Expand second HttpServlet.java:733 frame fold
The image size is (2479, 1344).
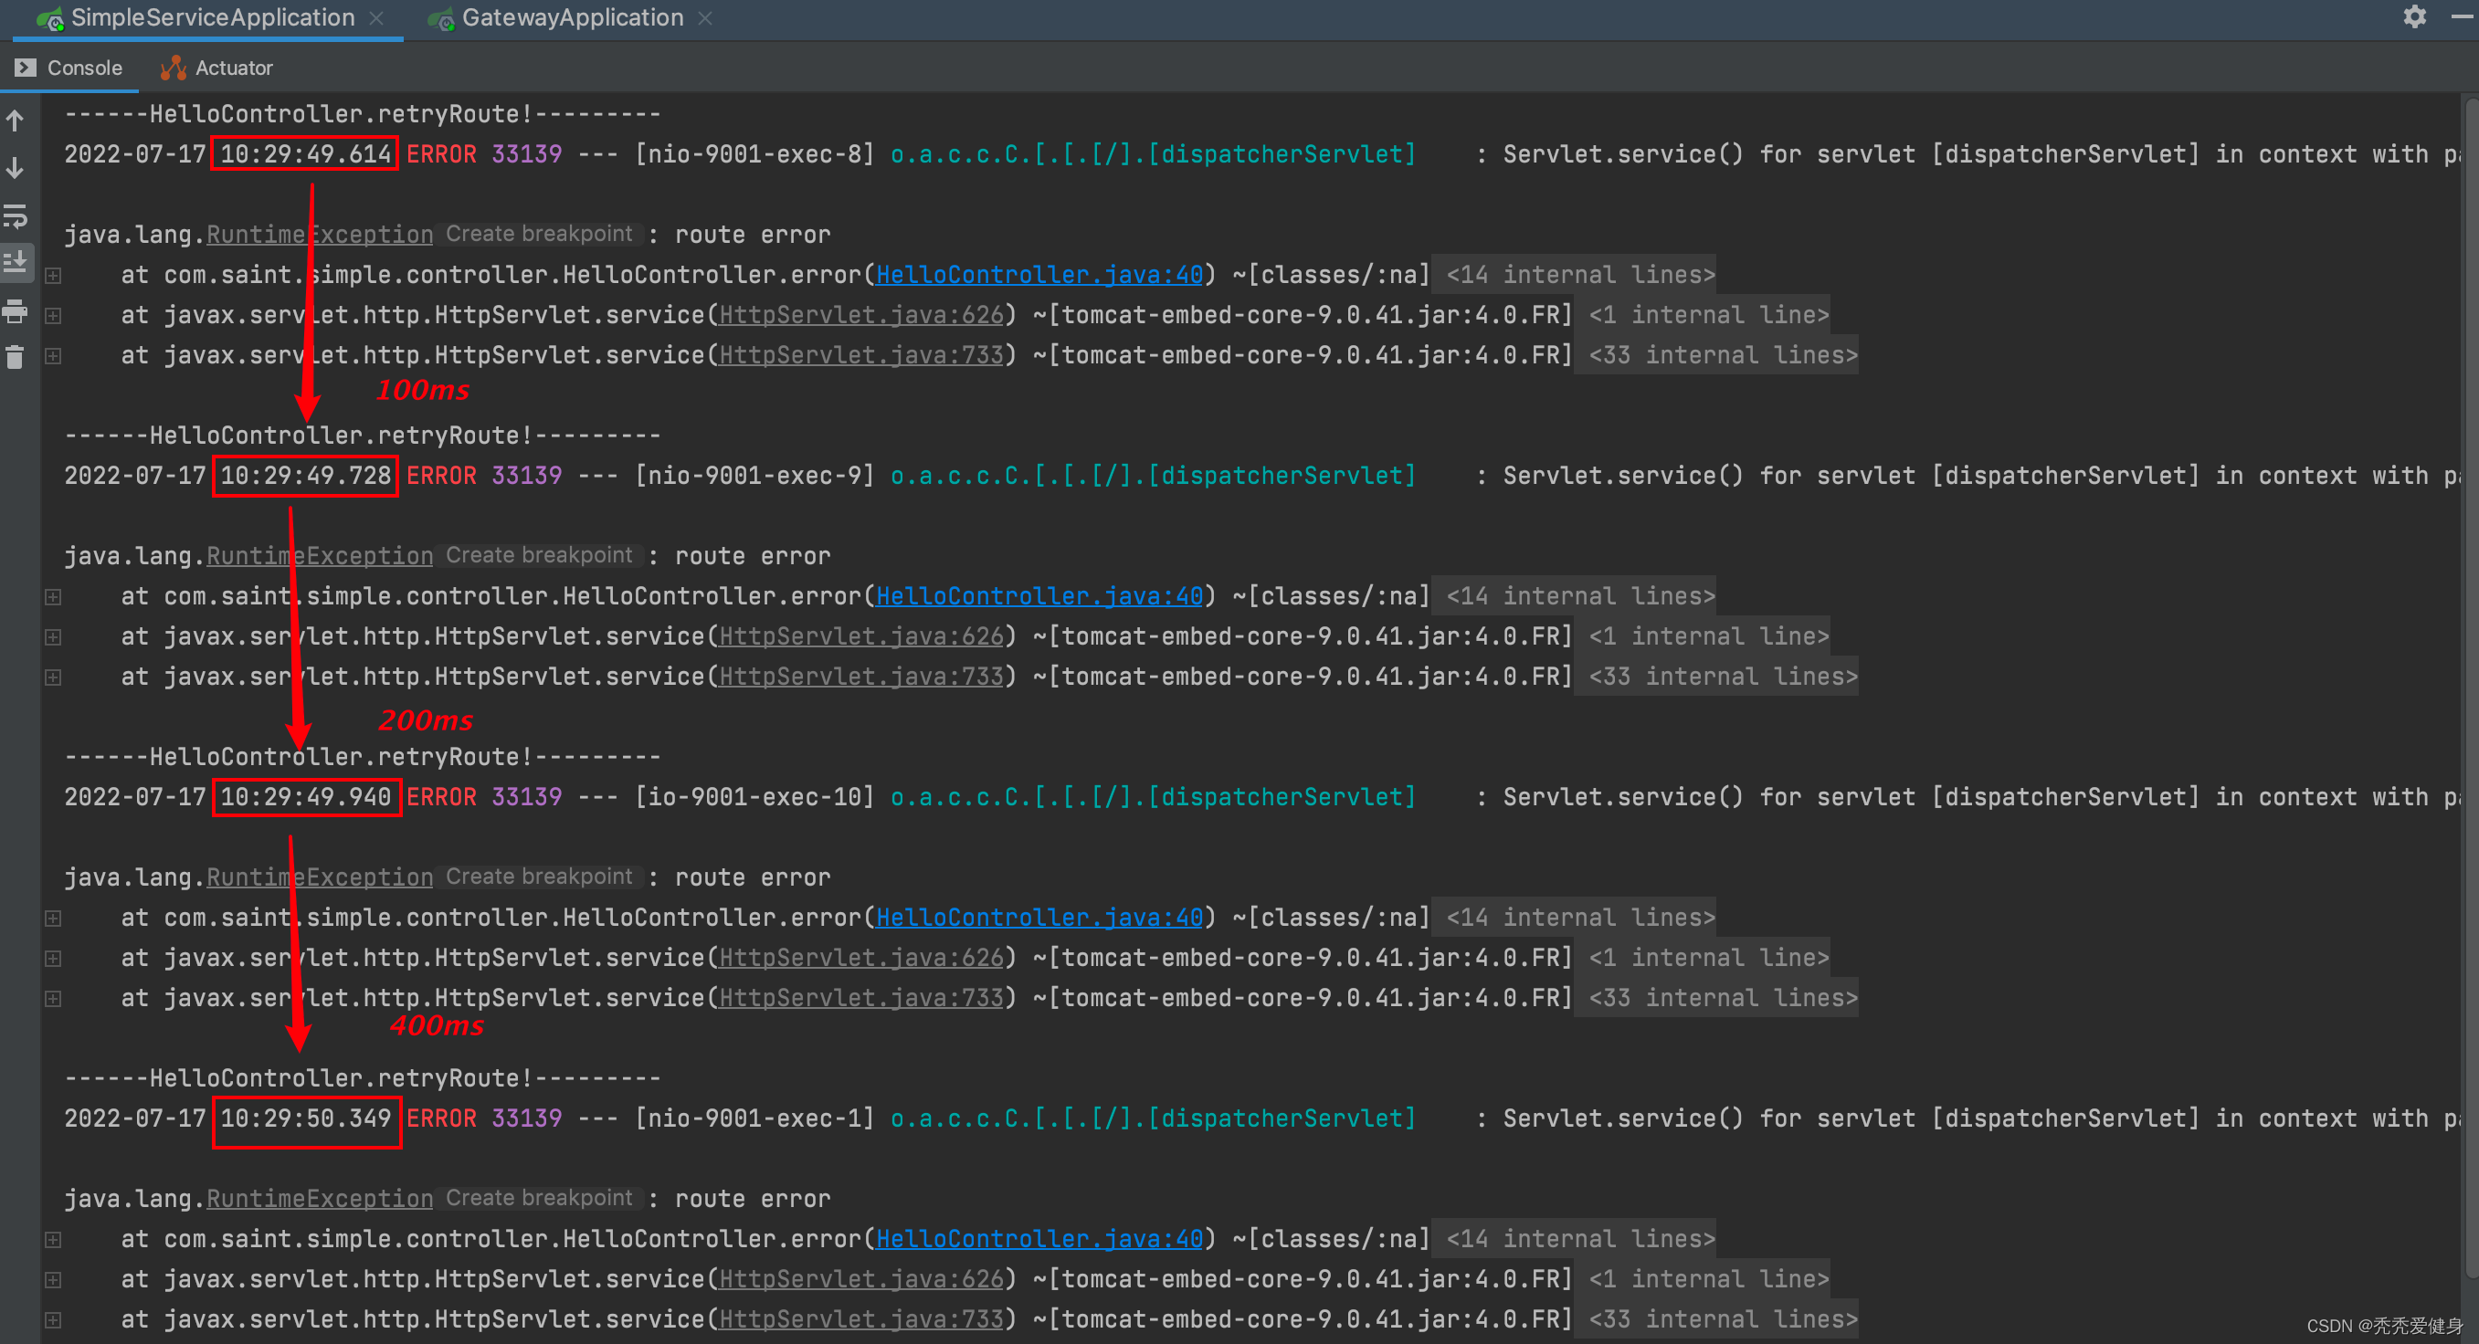click(x=54, y=677)
